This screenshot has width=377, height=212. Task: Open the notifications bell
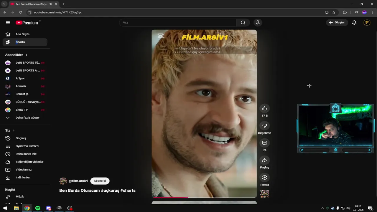pos(354,23)
